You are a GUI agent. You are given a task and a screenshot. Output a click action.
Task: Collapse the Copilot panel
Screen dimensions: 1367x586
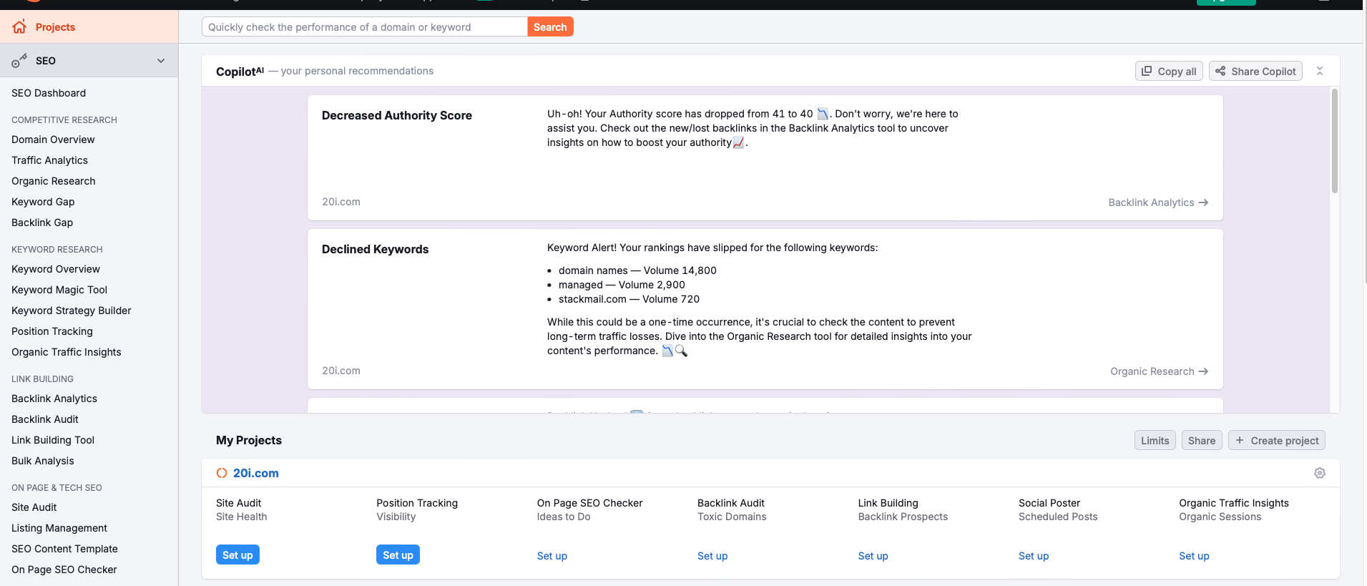click(x=1320, y=71)
